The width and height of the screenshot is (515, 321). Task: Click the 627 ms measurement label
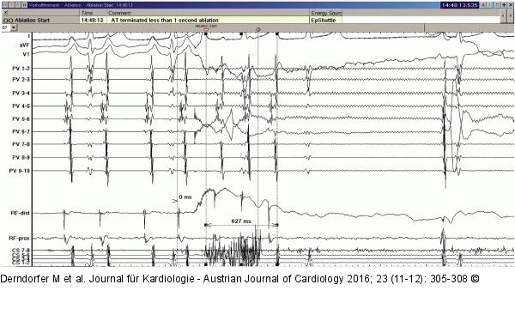pyautogui.click(x=241, y=221)
